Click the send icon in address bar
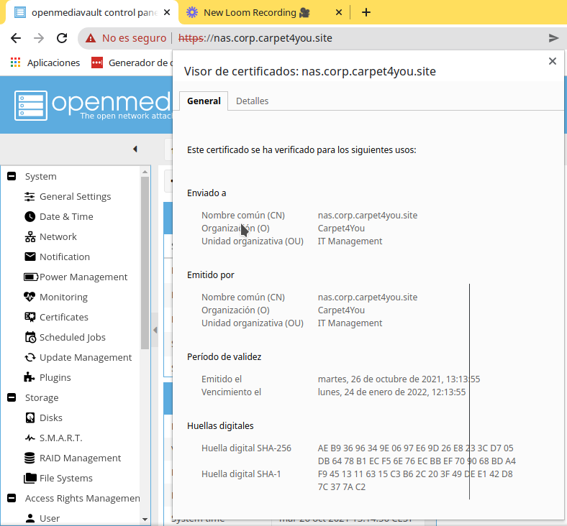Image resolution: width=567 pixels, height=526 pixels. 553,38
